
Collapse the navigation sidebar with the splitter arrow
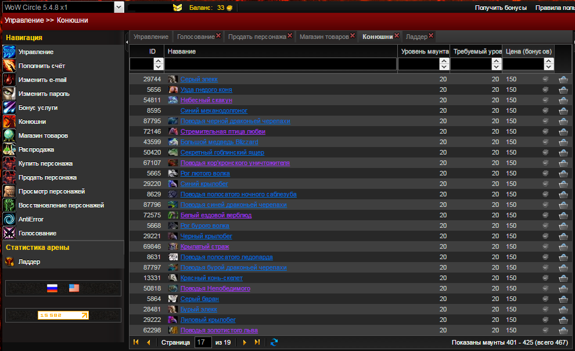tap(127, 41)
